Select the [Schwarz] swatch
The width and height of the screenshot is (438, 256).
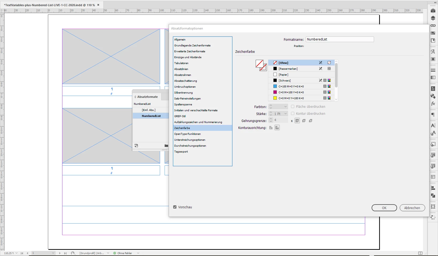(x=301, y=80)
